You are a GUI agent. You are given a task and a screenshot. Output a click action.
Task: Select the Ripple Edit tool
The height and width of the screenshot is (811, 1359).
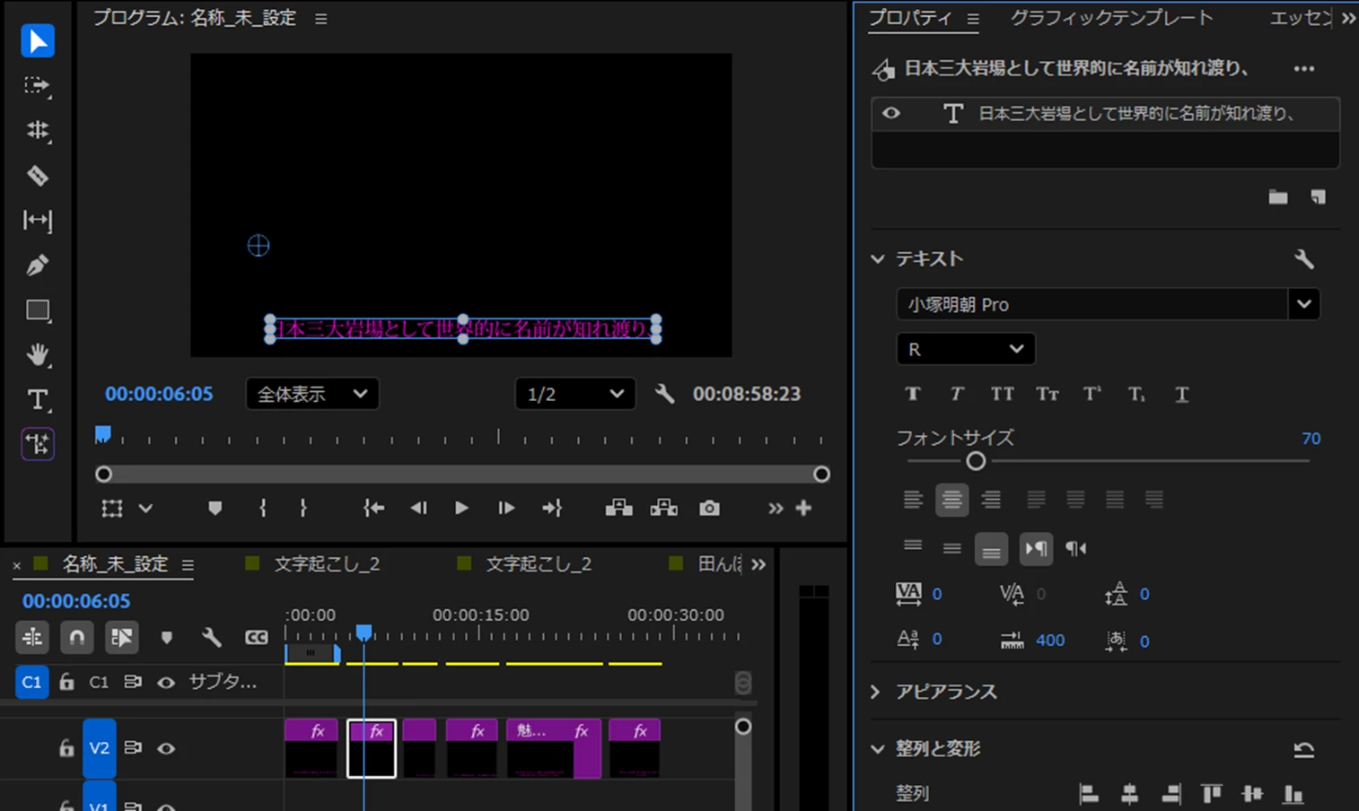coord(37,130)
